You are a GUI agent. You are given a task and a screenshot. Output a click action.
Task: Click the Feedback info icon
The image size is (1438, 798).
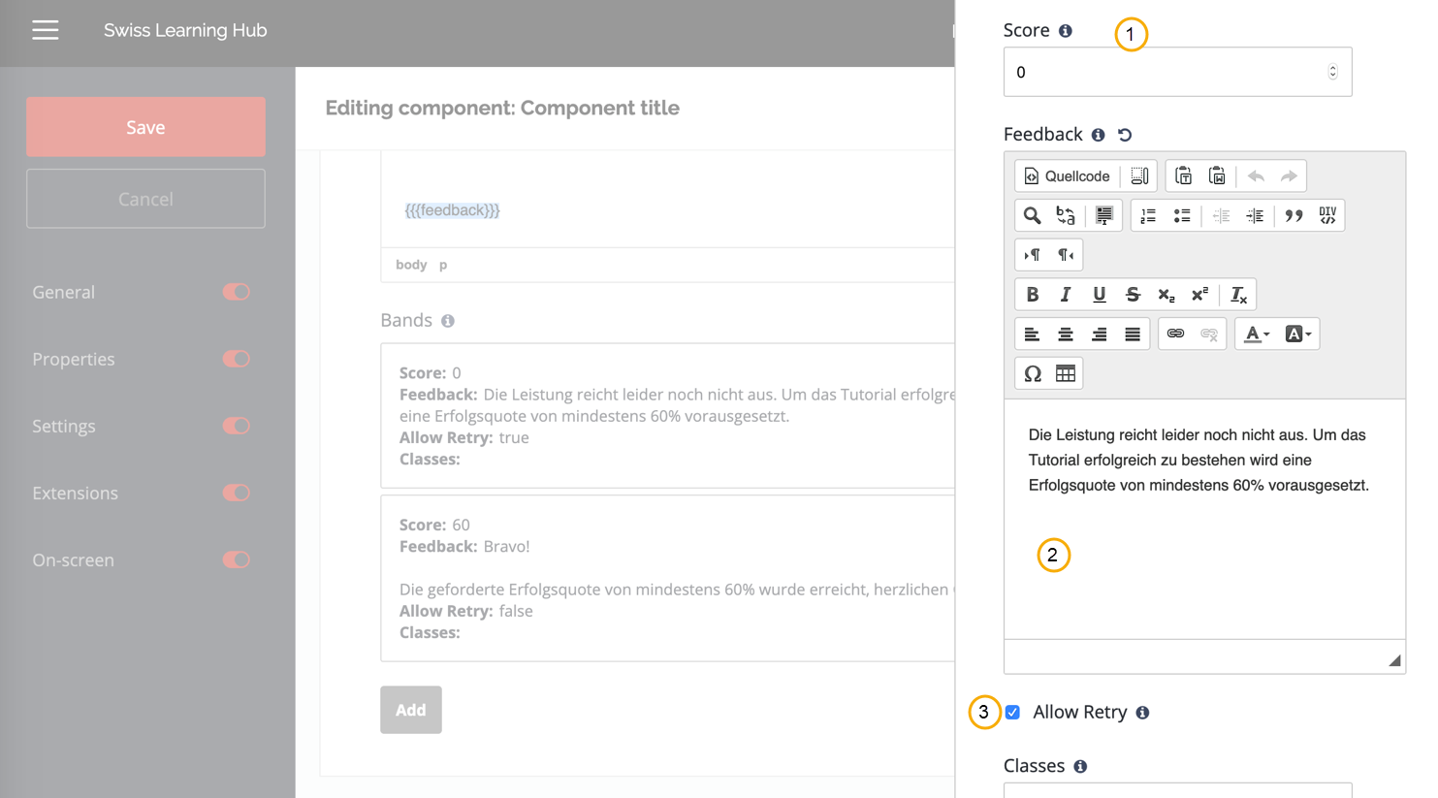tap(1098, 135)
